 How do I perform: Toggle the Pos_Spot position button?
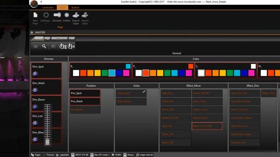click(x=85, y=93)
